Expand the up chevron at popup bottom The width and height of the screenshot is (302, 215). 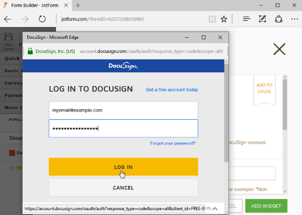pos(215,209)
